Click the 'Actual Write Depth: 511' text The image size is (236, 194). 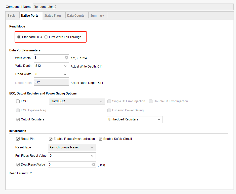point(87,67)
